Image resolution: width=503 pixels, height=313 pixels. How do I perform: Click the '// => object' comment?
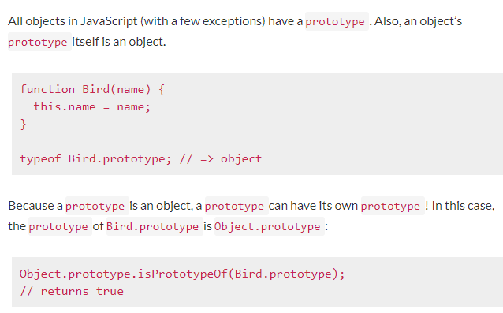[x=221, y=158]
